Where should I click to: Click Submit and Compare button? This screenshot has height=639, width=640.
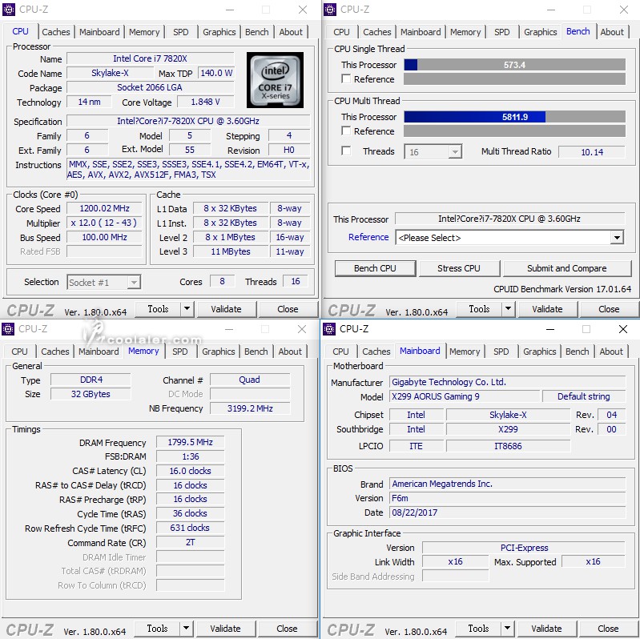pyautogui.click(x=567, y=268)
